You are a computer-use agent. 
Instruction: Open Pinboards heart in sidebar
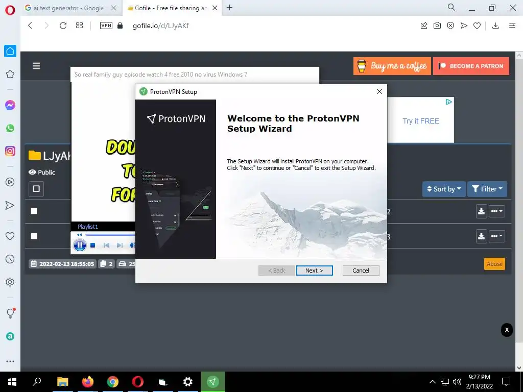tap(10, 236)
